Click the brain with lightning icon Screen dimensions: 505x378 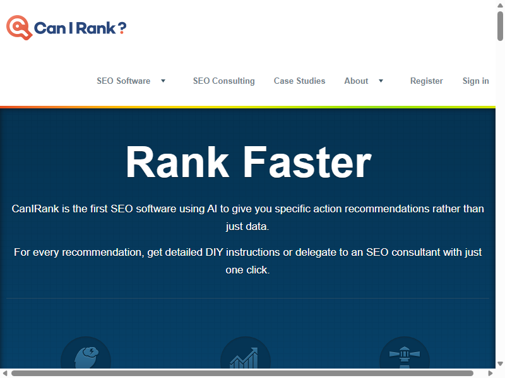pos(86,353)
